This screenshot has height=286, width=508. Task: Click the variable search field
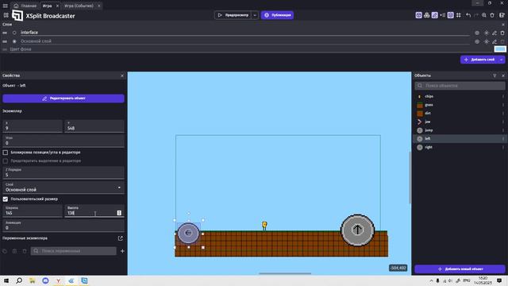74,251
